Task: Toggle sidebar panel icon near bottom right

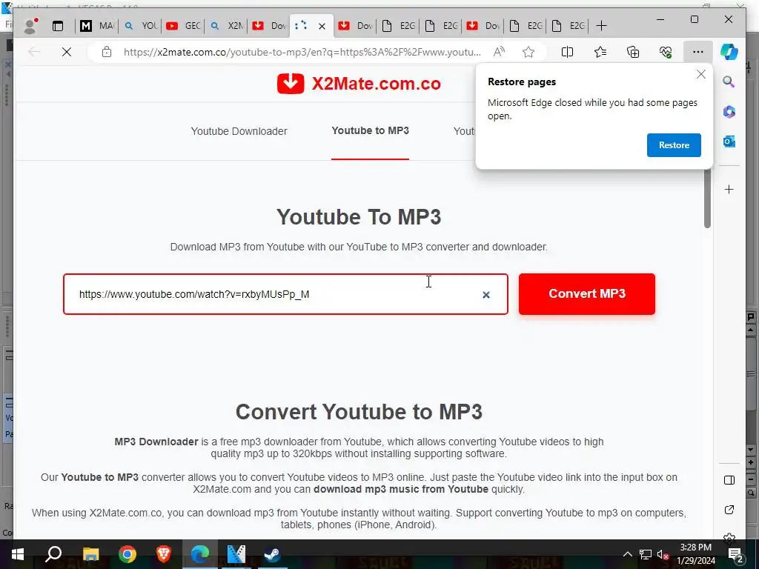Action: point(729,480)
